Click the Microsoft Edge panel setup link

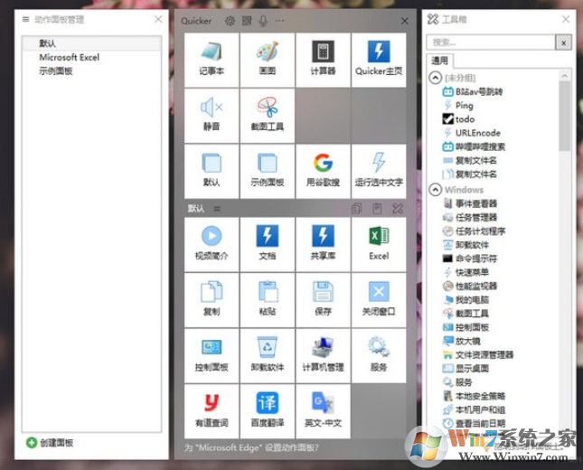251,447
